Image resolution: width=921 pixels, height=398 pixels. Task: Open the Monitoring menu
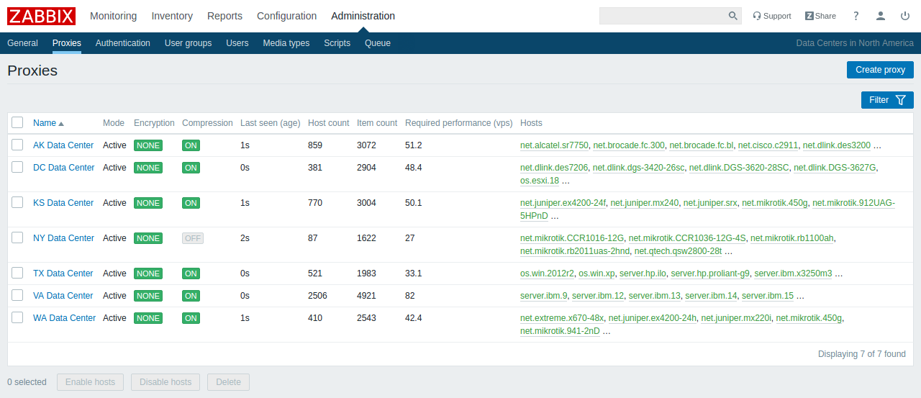click(113, 16)
